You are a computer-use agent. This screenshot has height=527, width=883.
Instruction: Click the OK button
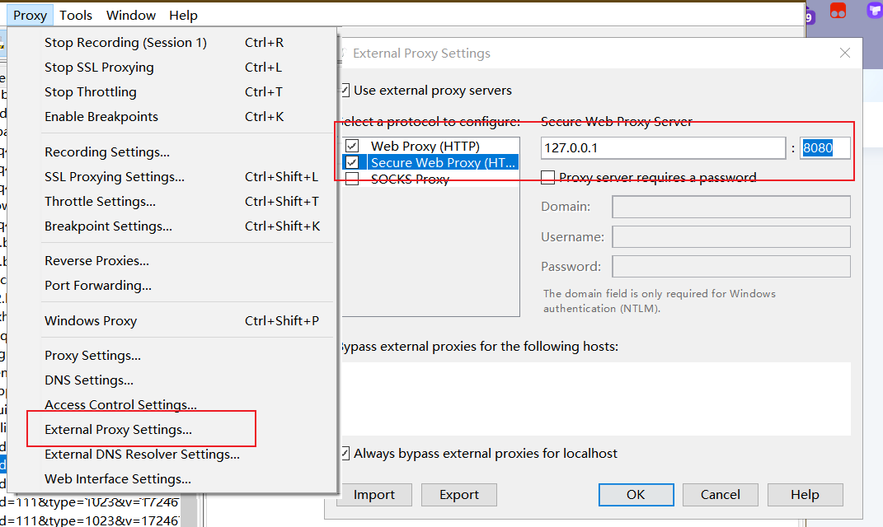pos(636,495)
